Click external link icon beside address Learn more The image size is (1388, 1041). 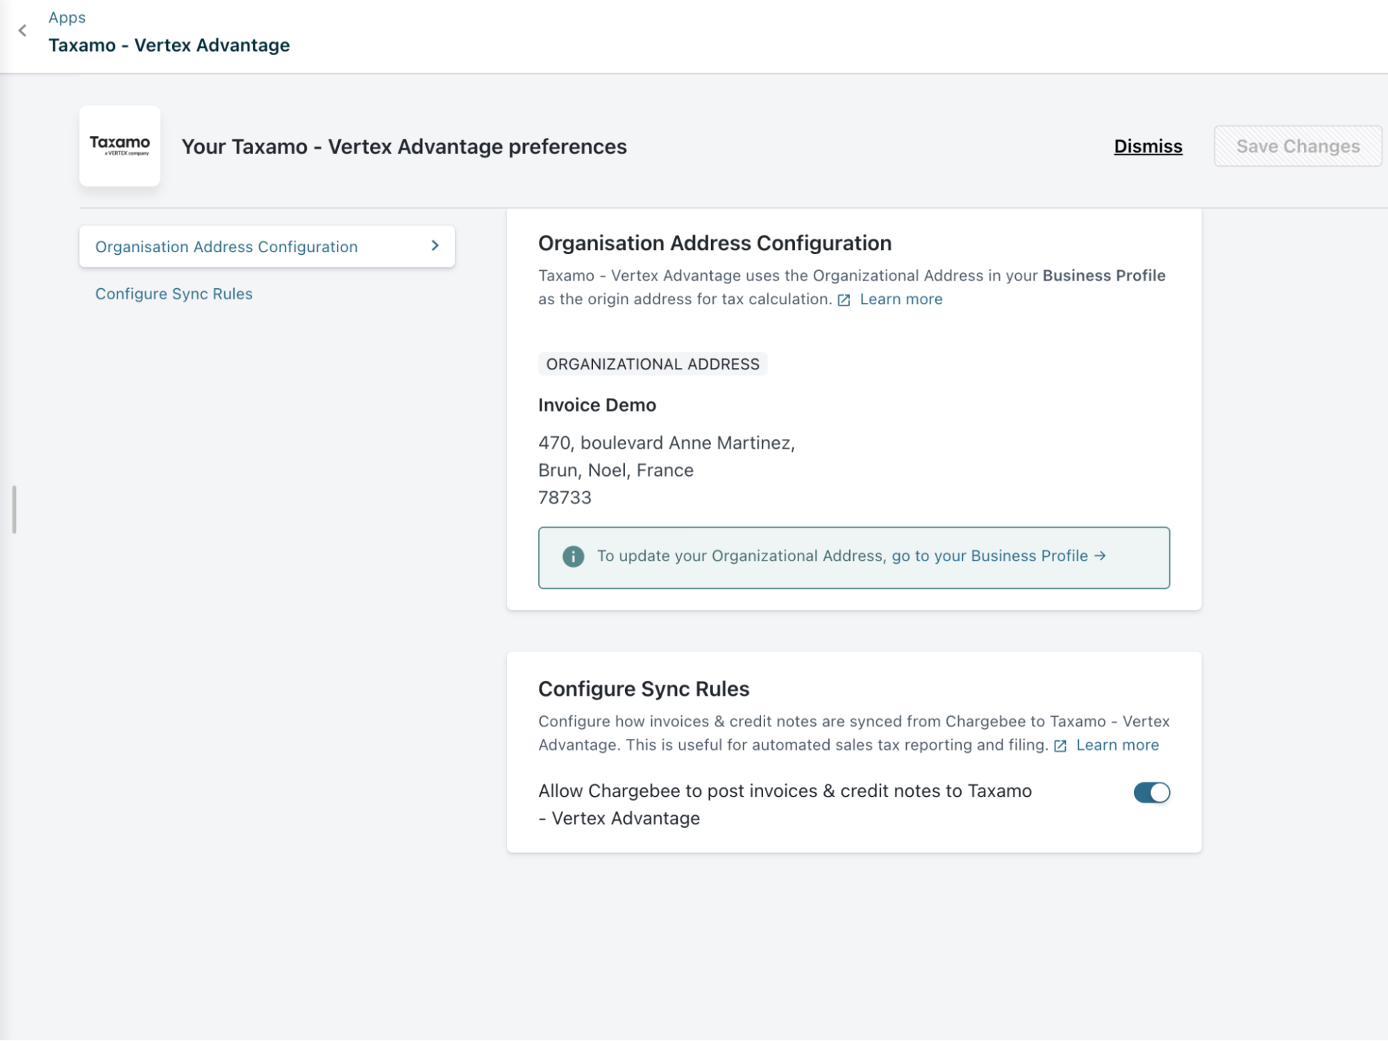[844, 300]
